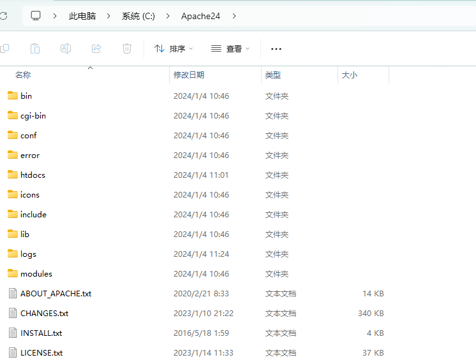Click the 14 KB size value
The height and width of the screenshot is (362, 476).
[x=373, y=293]
